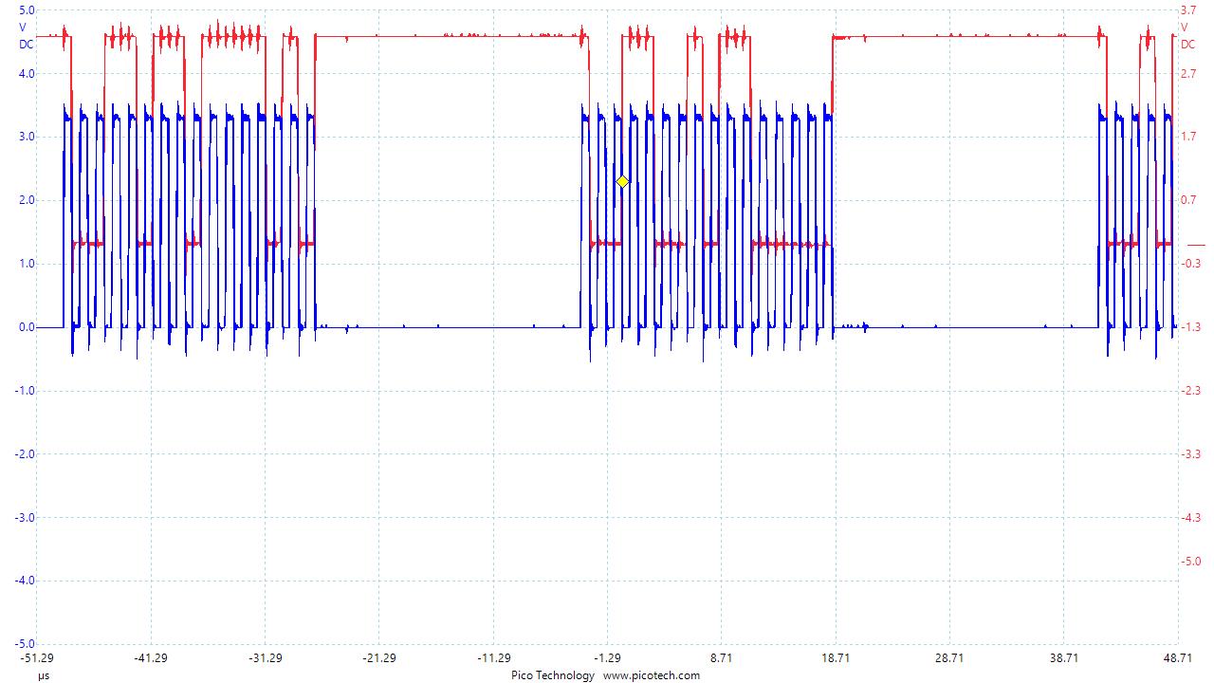Viewport: 1214px width, 683px height.
Task: Click the blue axis value "-1.0"
Action: click(x=27, y=391)
